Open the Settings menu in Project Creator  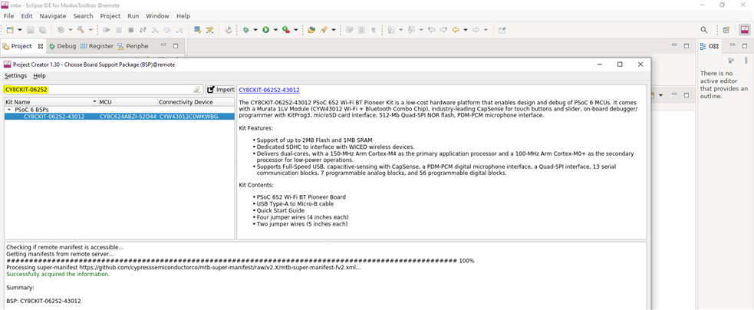16,76
